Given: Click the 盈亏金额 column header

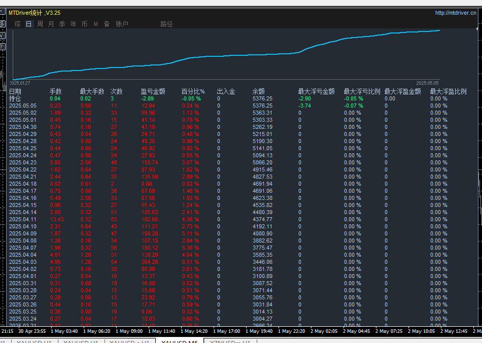Looking at the screenshot, I should 153,91.
